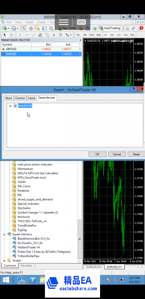Switch chart to M15 timeframe
145x299 pixels.
[x=92, y=35]
